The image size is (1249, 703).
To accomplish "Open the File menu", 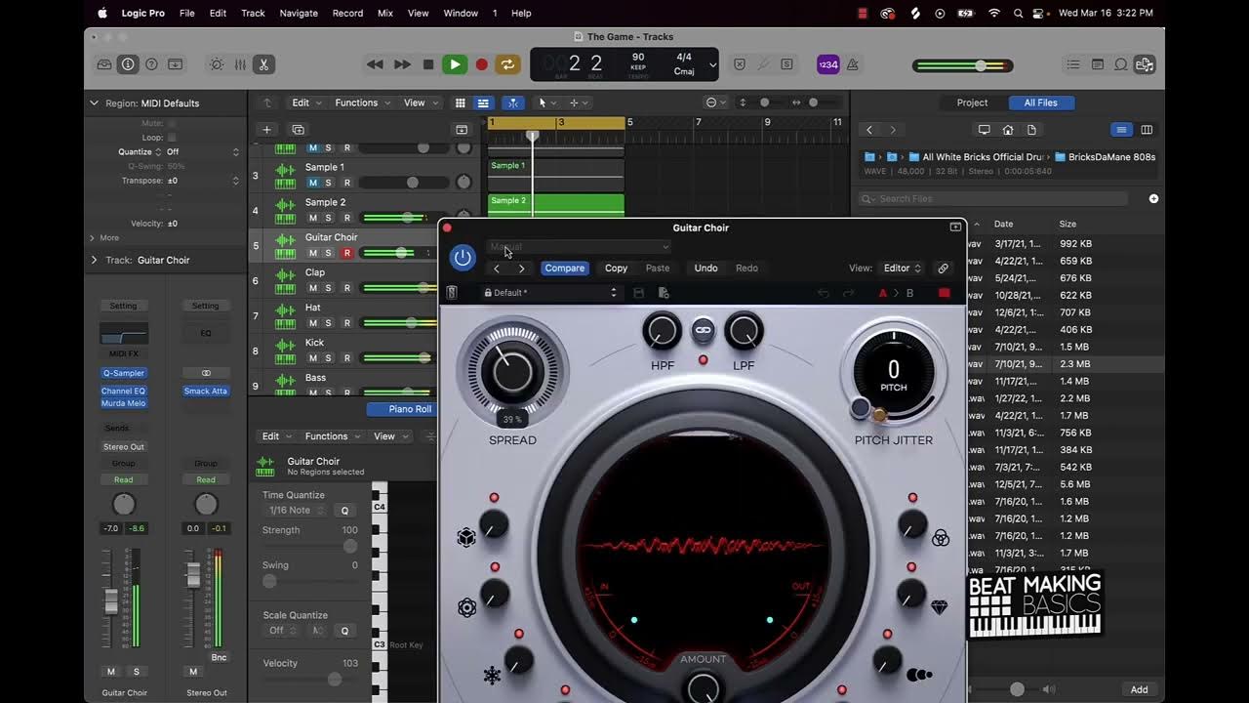I will 187,13.
